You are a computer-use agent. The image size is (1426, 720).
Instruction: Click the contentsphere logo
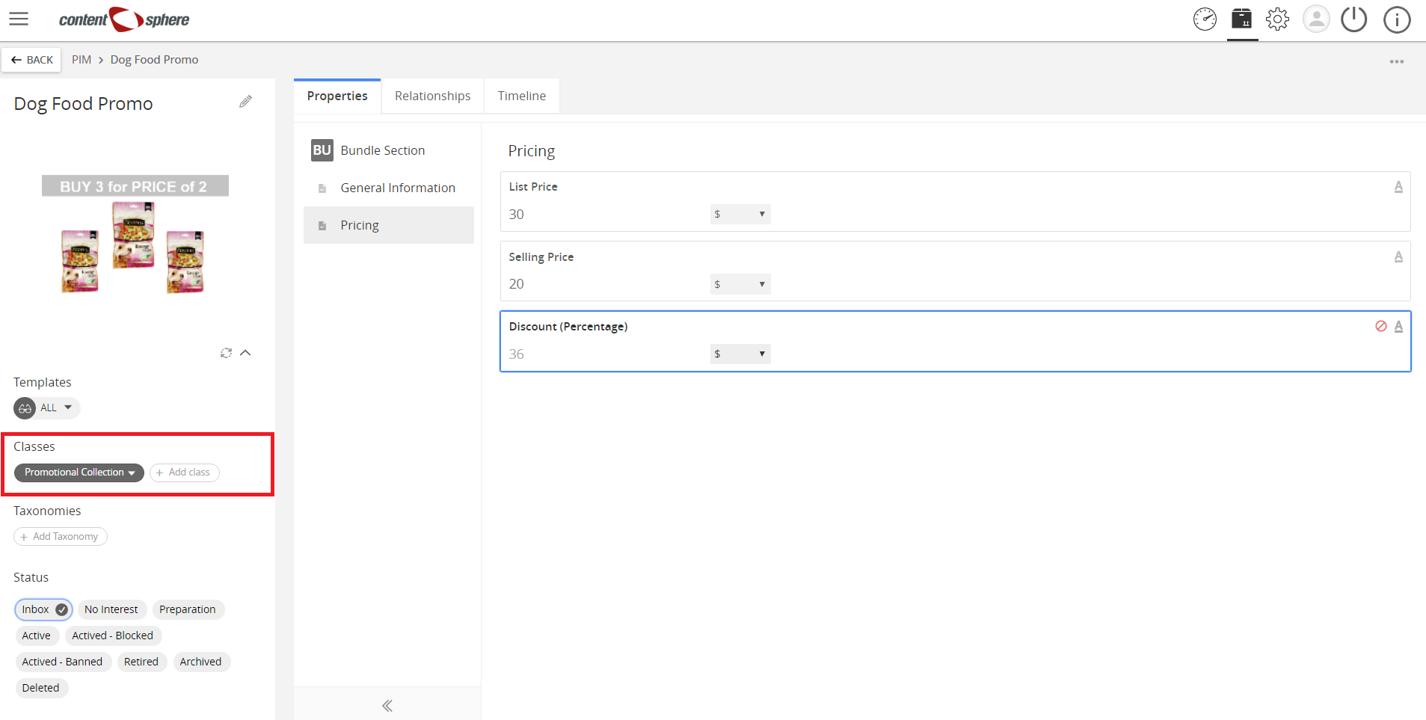pyautogui.click(x=124, y=19)
